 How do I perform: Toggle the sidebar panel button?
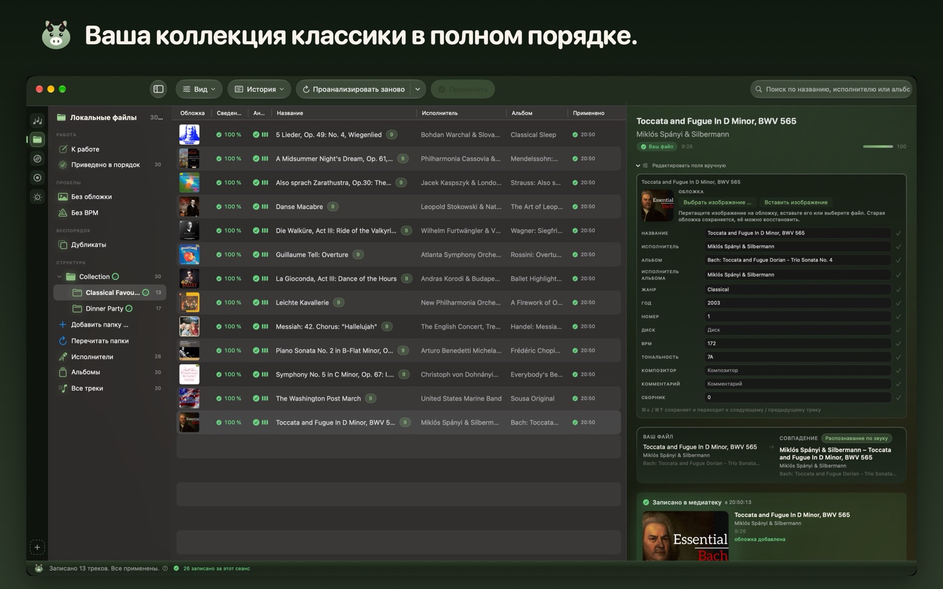159,89
